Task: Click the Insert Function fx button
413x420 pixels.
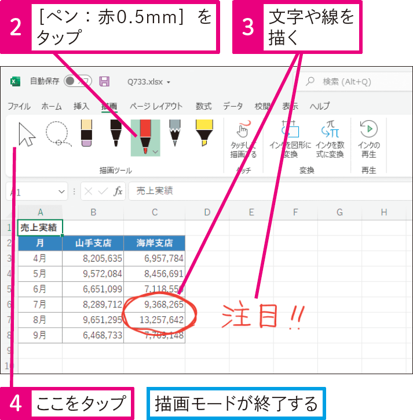Action: [x=118, y=191]
